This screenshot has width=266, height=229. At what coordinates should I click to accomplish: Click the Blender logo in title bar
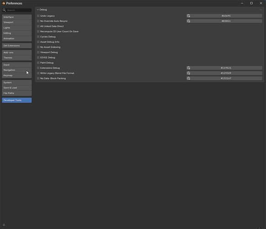(x=3, y=3)
